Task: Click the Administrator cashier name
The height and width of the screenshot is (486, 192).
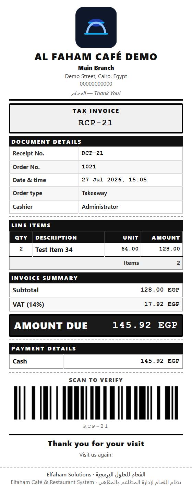Action: pos(100,207)
